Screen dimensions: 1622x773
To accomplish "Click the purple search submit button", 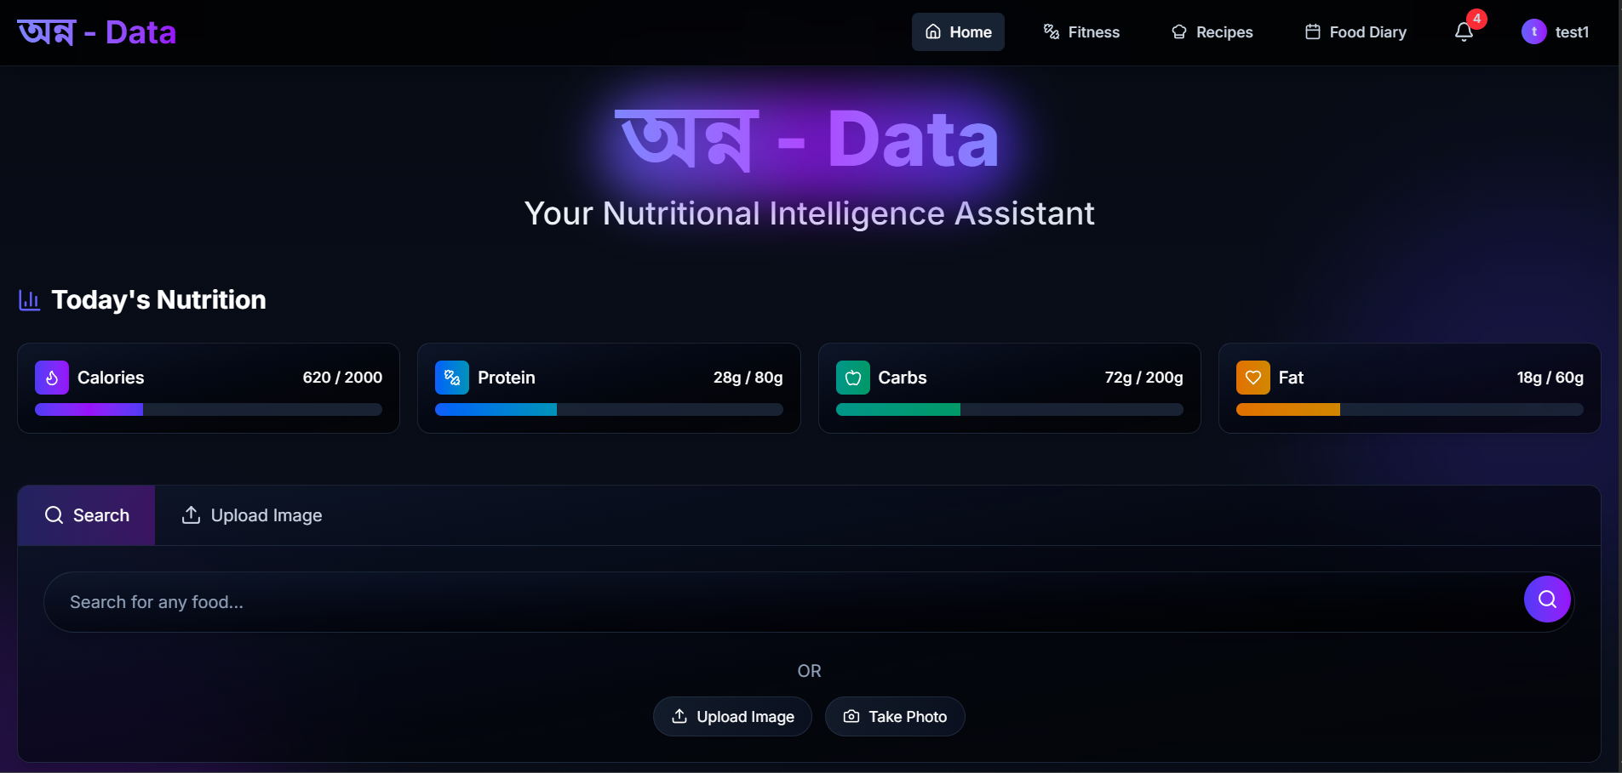I will click(1546, 600).
